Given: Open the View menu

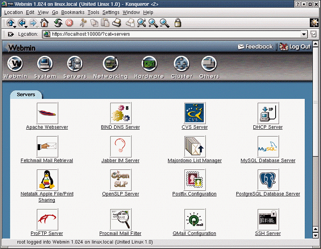Looking at the screenshot, I should pos(43,12).
